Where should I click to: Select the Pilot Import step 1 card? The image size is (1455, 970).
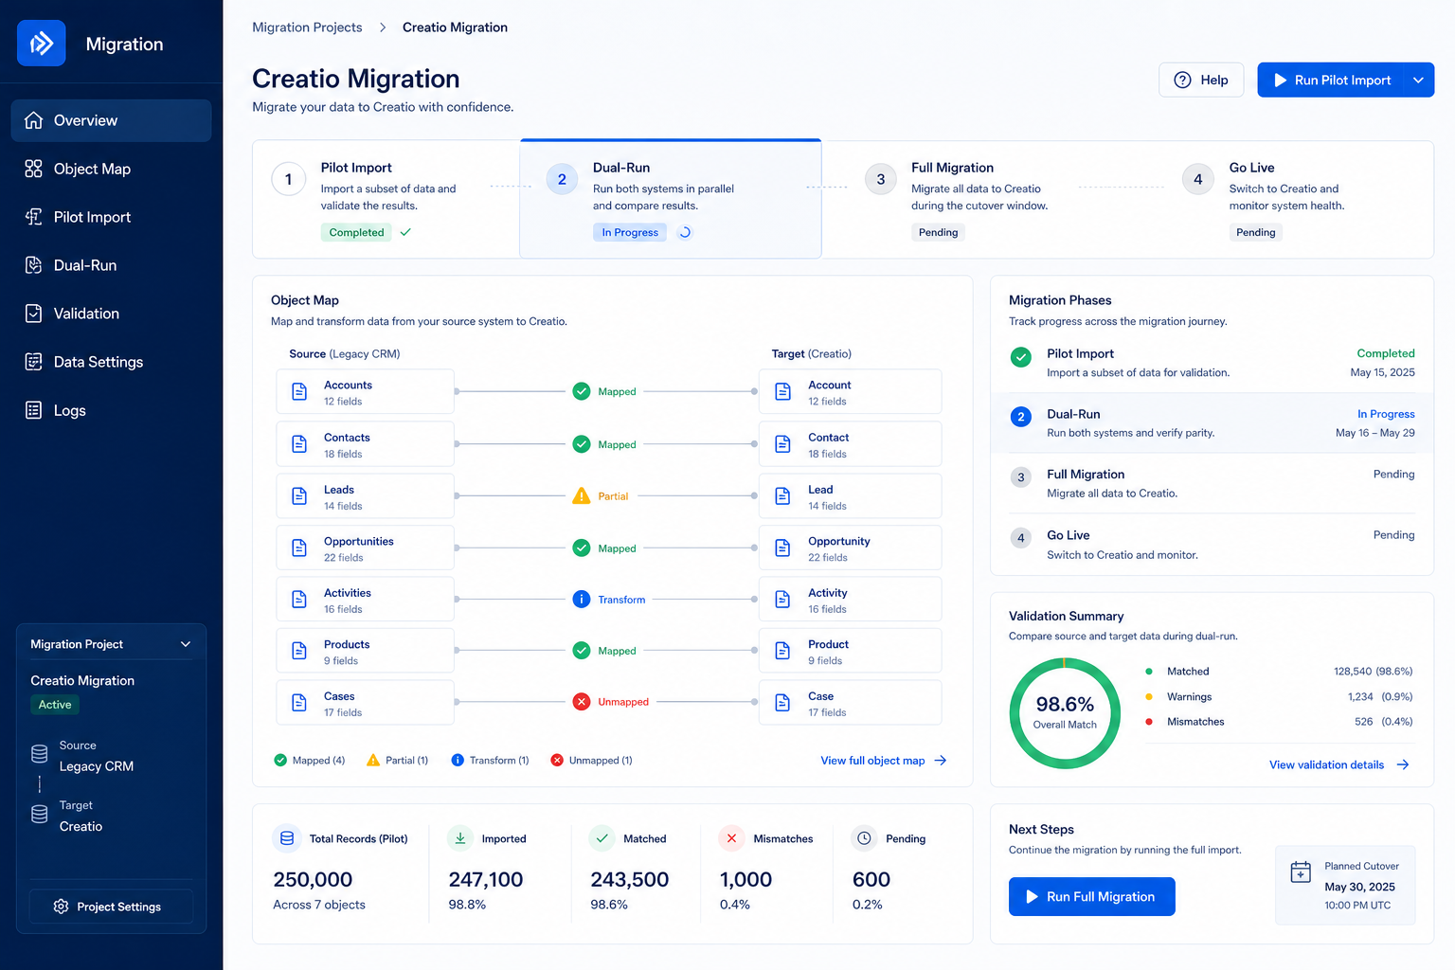pyautogui.click(x=386, y=199)
